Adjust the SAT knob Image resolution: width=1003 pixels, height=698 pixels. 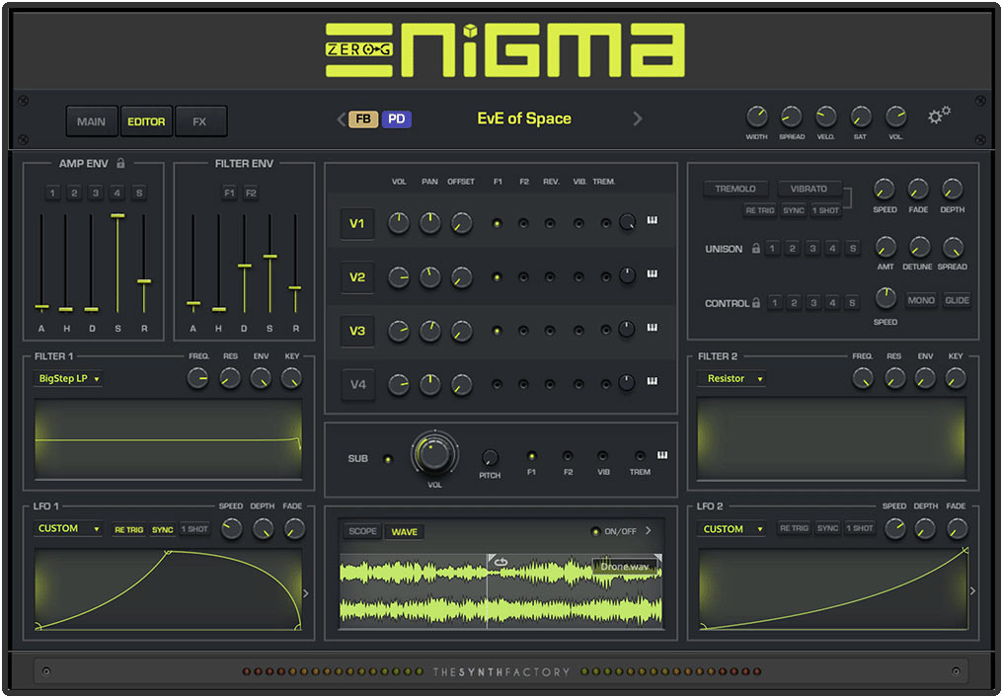click(x=861, y=117)
